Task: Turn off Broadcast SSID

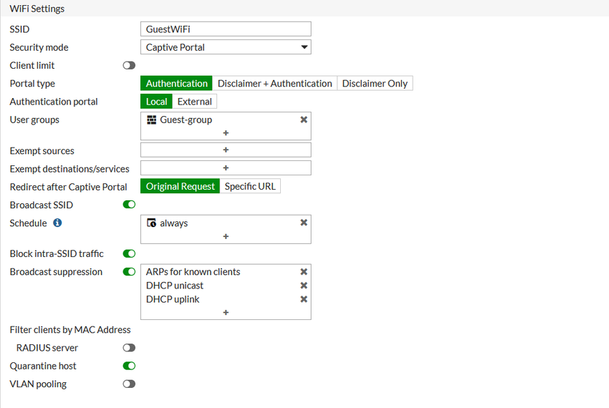Action: (x=129, y=205)
